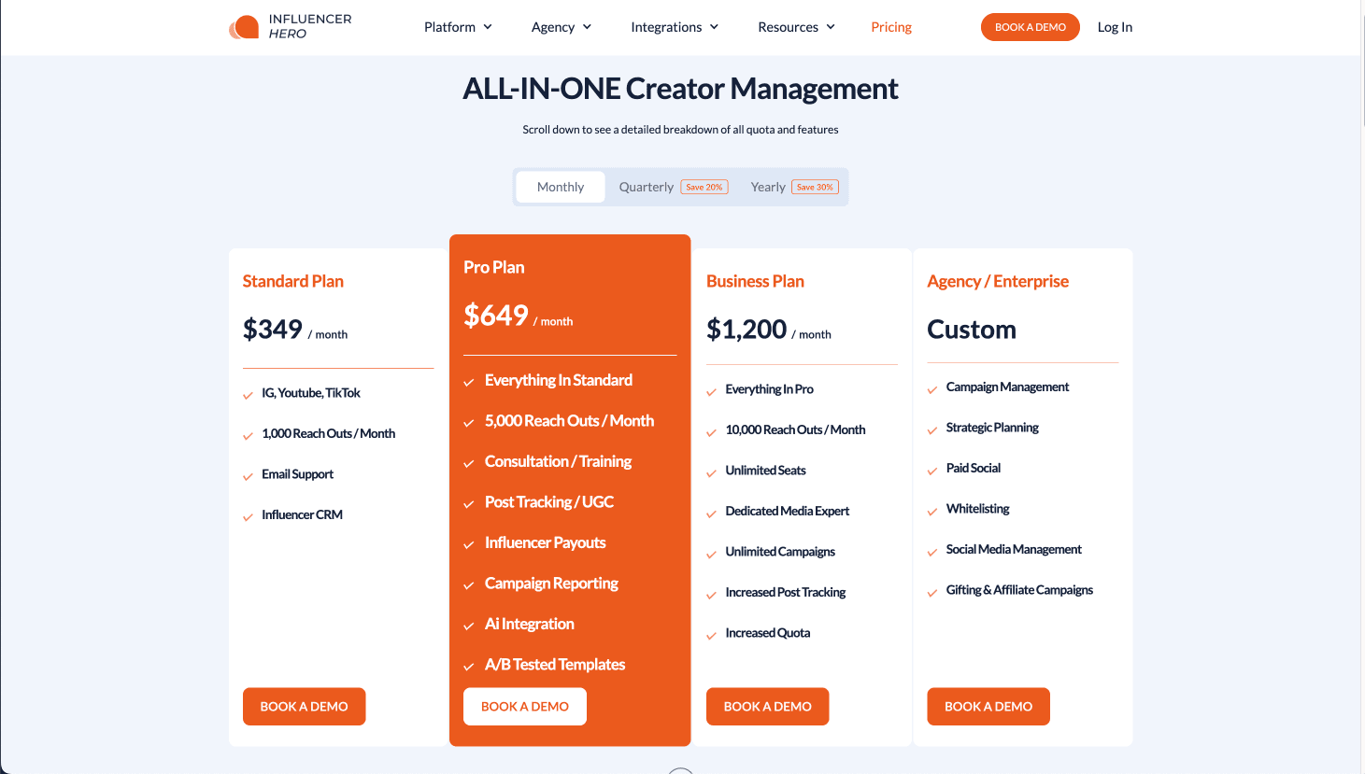Image resolution: width=1365 pixels, height=774 pixels.
Task: Click checkmark beside Unlimited Campaigns
Action: pyautogui.click(x=711, y=555)
